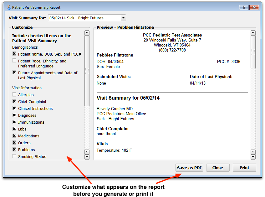Click the Sick - Bright Futures line in preview
Image resolution: width=265 pixels, height=197 pixels.
pyautogui.click(x=115, y=119)
